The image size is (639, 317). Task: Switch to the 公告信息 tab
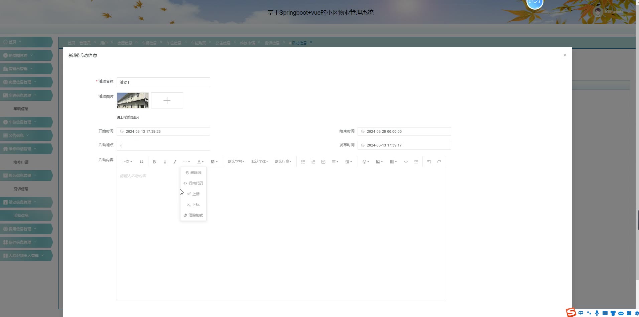tap(223, 43)
